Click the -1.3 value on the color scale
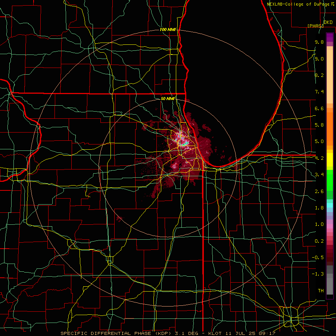This screenshot has height=336, width=336. coord(318,274)
